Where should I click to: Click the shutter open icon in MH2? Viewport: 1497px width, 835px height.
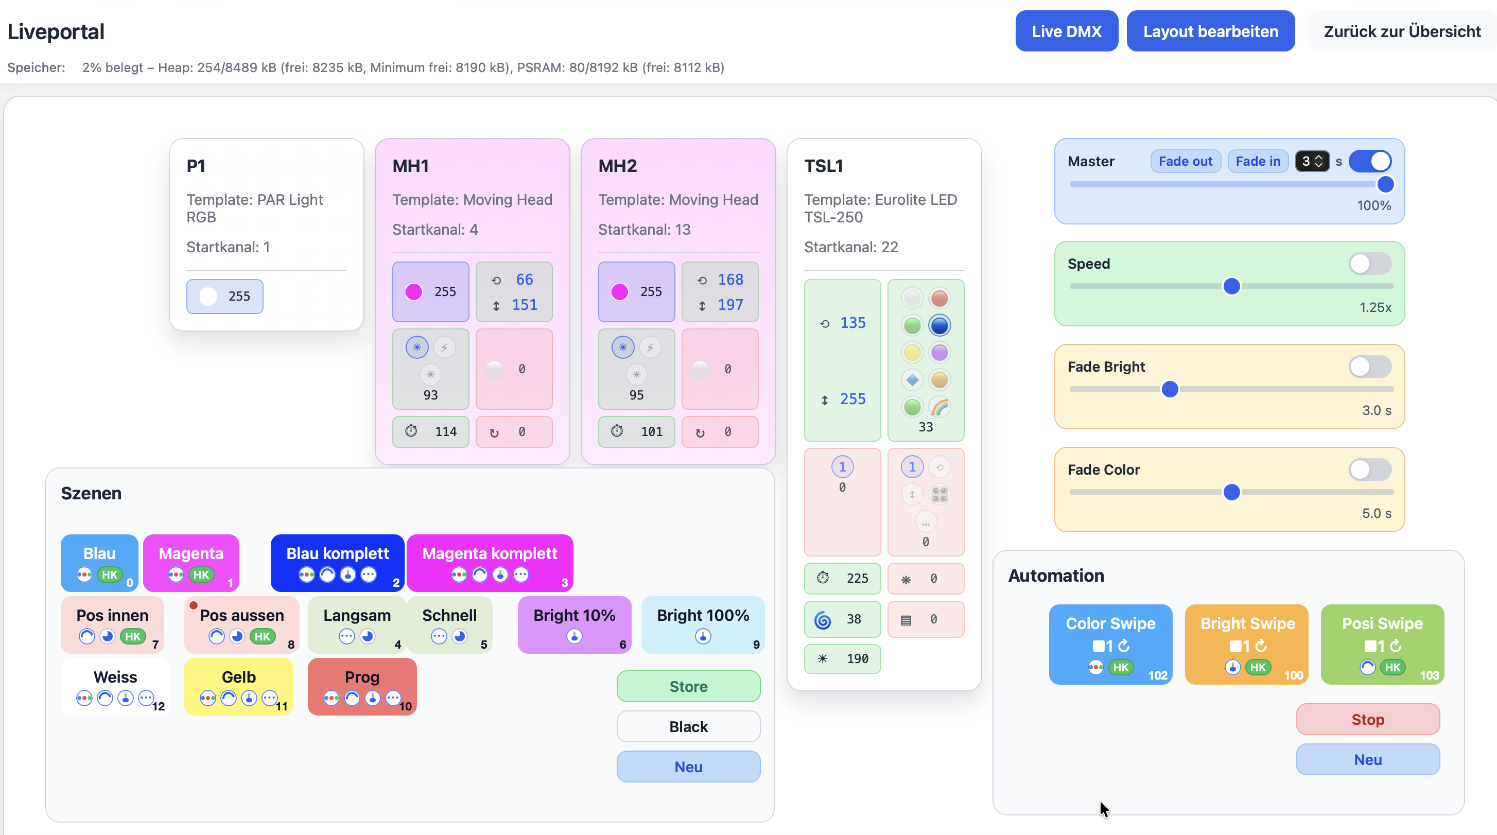(623, 347)
